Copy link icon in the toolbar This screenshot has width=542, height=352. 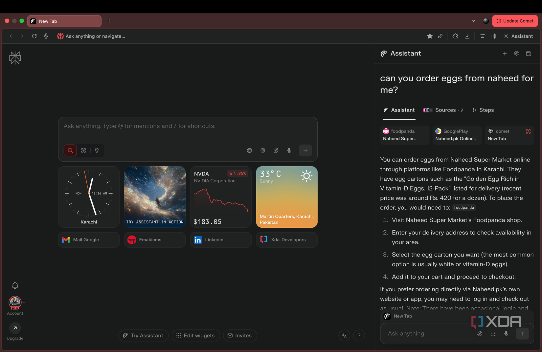point(440,36)
